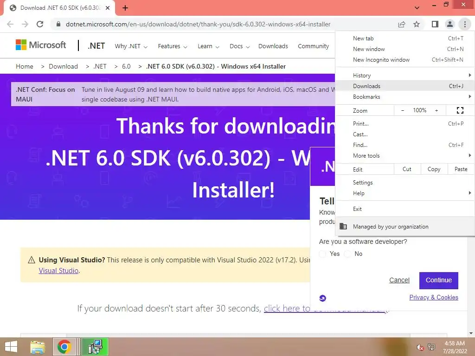475x356 pixels.
Task: Select Find... in the menu
Action: (405, 145)
